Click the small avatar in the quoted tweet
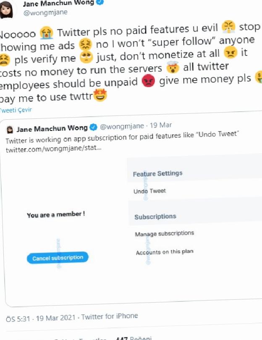Viewport: 262px width, 340px height. click(10, 129)
